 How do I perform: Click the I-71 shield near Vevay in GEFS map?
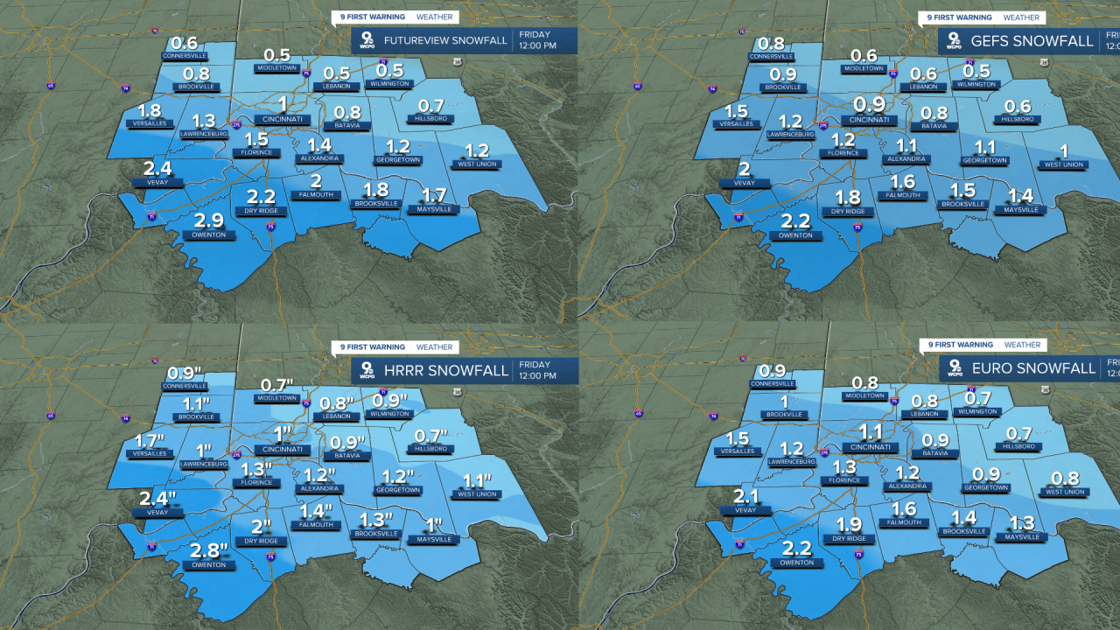coord(738,216)
